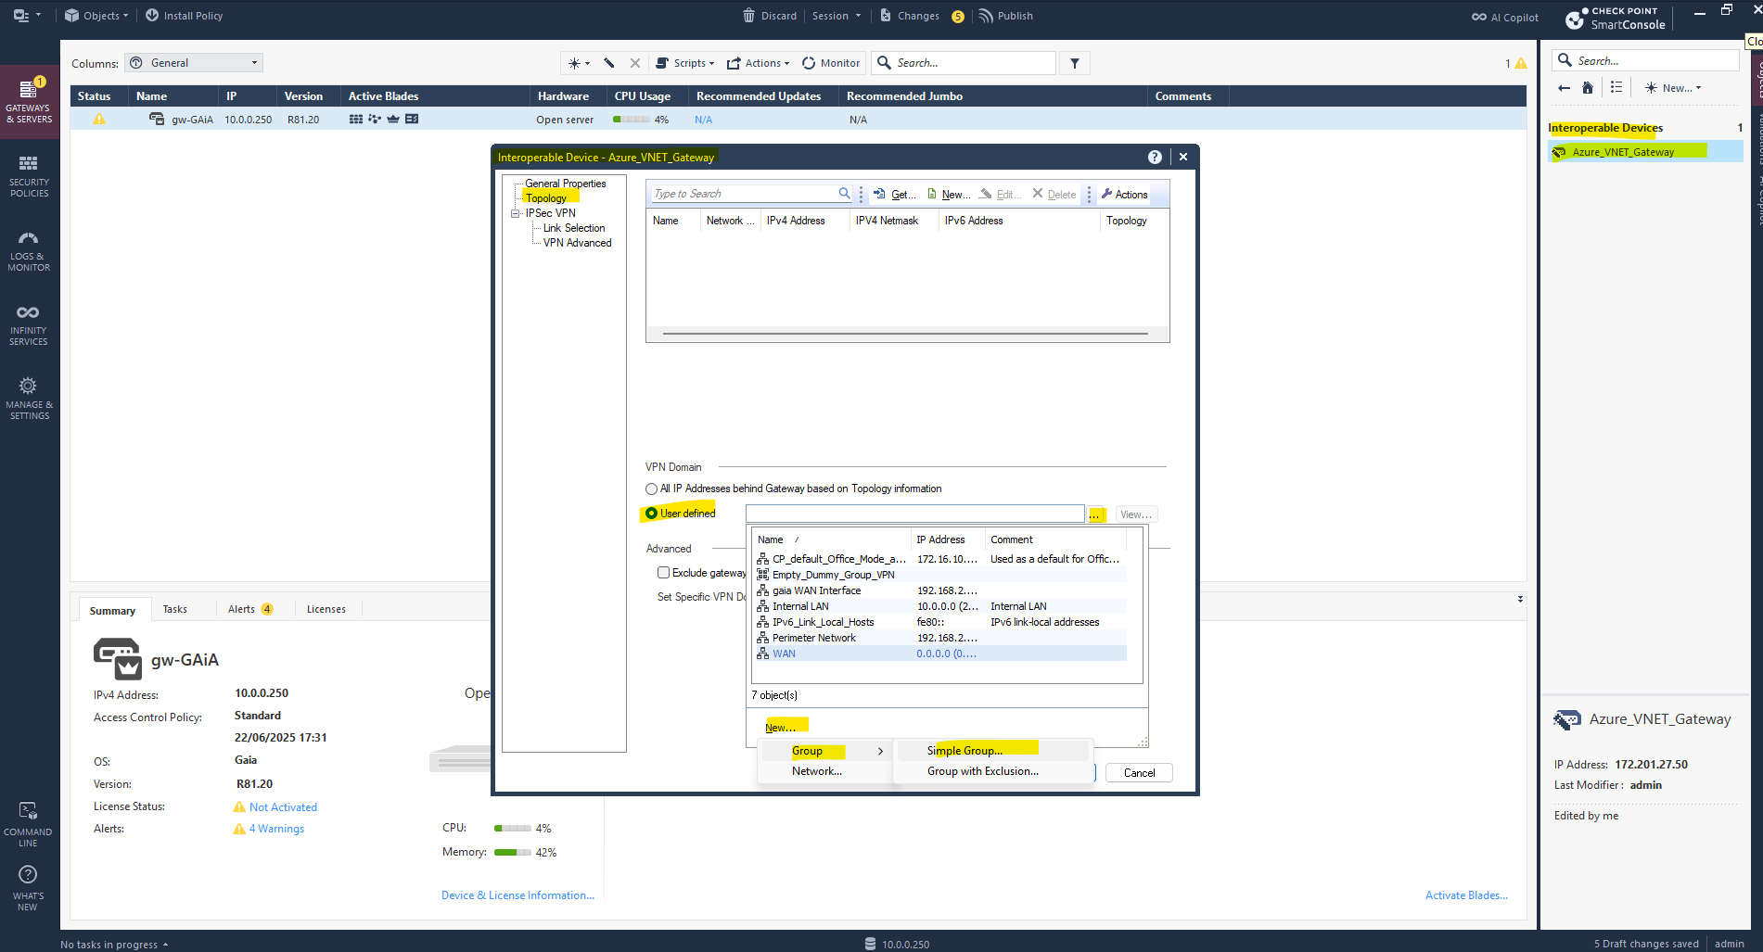1763x952 pixels.
Task: Click the Monitor refresh icon
Action: [809, 63]
